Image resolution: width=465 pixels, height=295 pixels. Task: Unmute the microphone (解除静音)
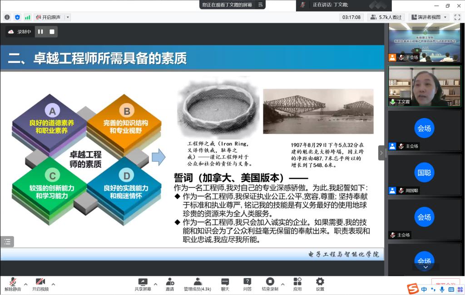point(13,284)
